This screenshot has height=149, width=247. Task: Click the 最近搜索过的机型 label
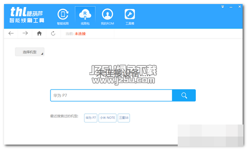point(64,116)
